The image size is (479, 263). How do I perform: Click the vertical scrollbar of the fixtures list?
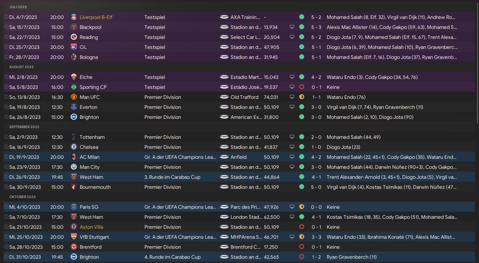[x=477, y=64]
